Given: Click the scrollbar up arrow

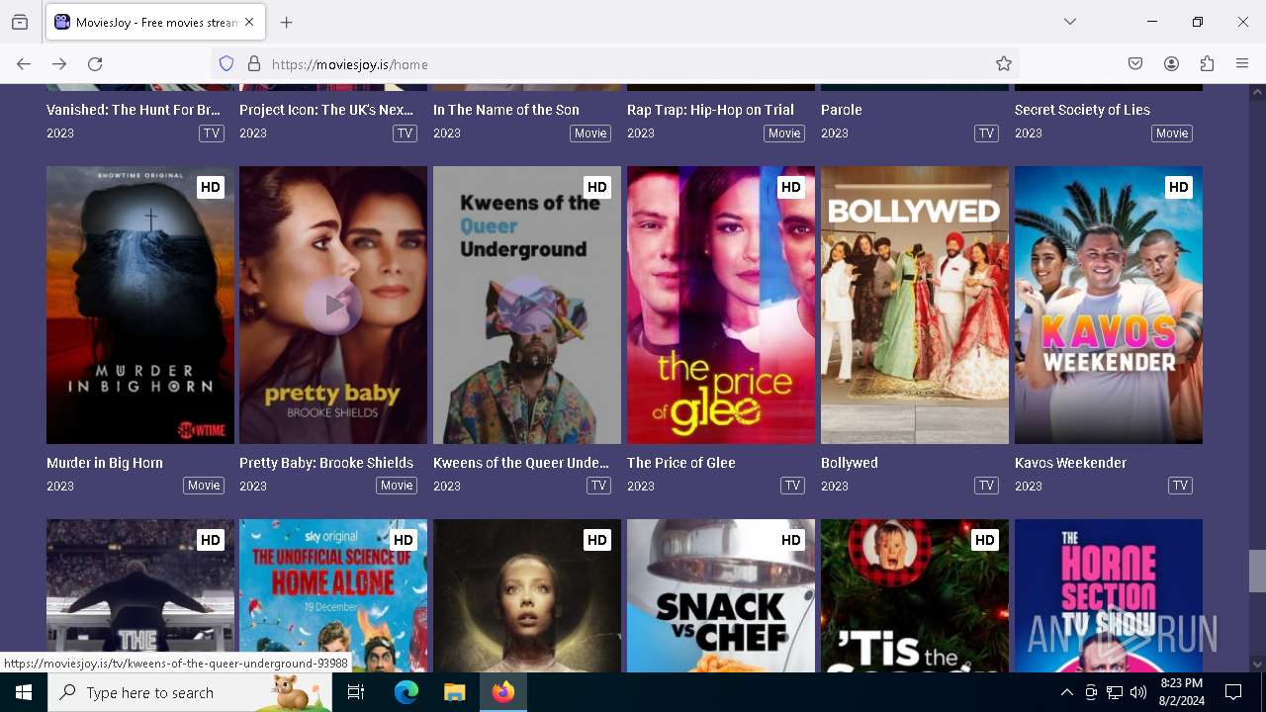Looking at the screenshot, I should [1257, 92].
